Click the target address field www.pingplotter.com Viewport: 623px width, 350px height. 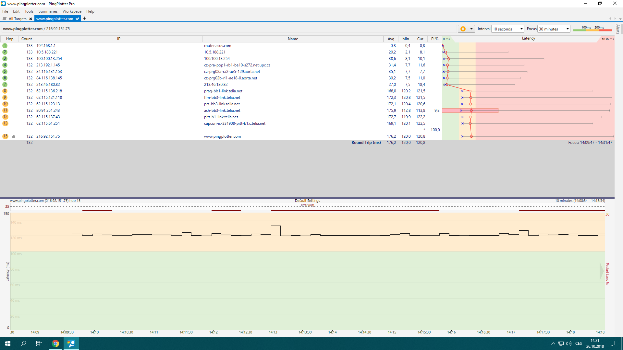pos(23,29)
